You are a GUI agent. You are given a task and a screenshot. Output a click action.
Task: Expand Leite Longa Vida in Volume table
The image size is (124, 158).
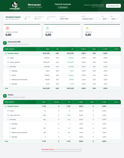click(x=8, y=115)
